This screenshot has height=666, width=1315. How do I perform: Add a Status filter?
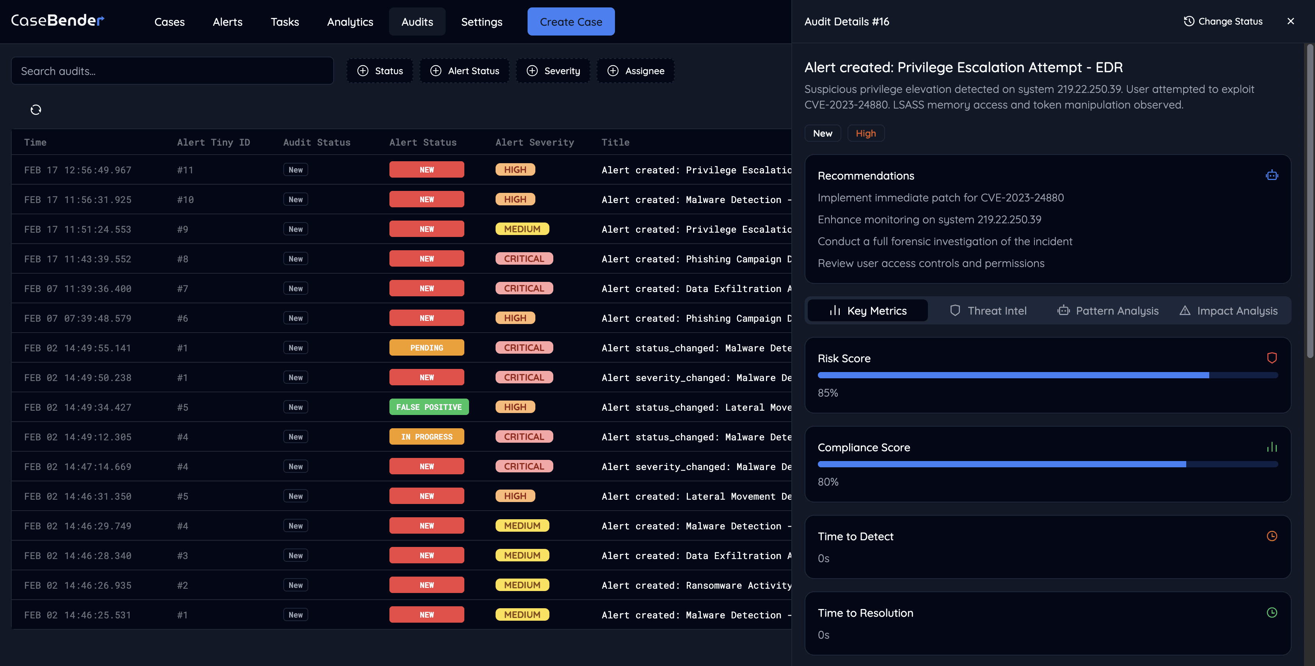coord(380,71)
